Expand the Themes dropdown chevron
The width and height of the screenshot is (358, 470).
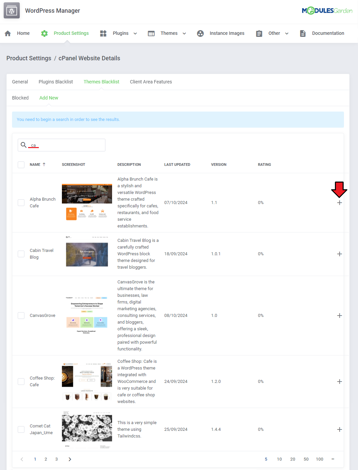184,33
